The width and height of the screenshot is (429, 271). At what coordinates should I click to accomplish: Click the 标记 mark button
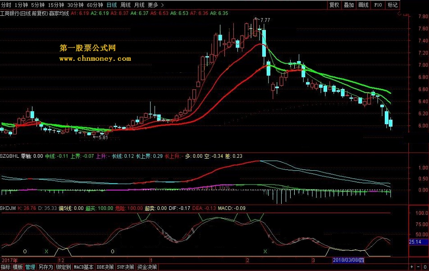[392, 4]
